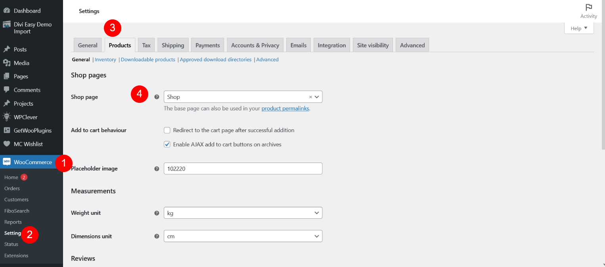Open the Shop page dropdown
The height and width of the screenshot is (267, 605).
243,97
